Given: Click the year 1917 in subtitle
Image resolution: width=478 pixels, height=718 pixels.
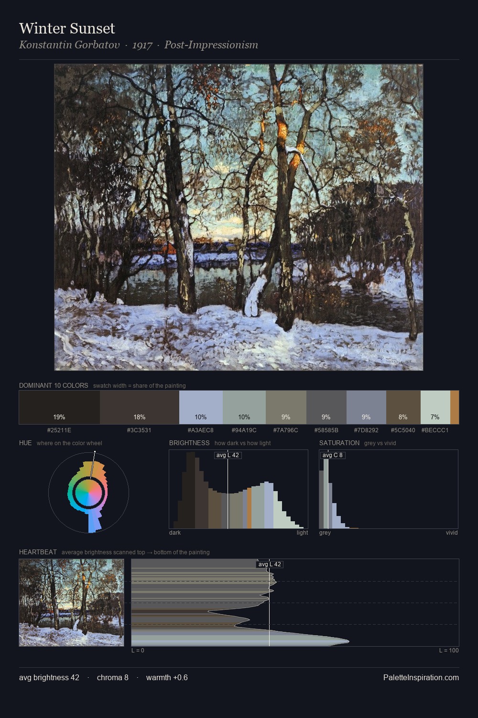Looking at the screenshot, I should point(142,45).
